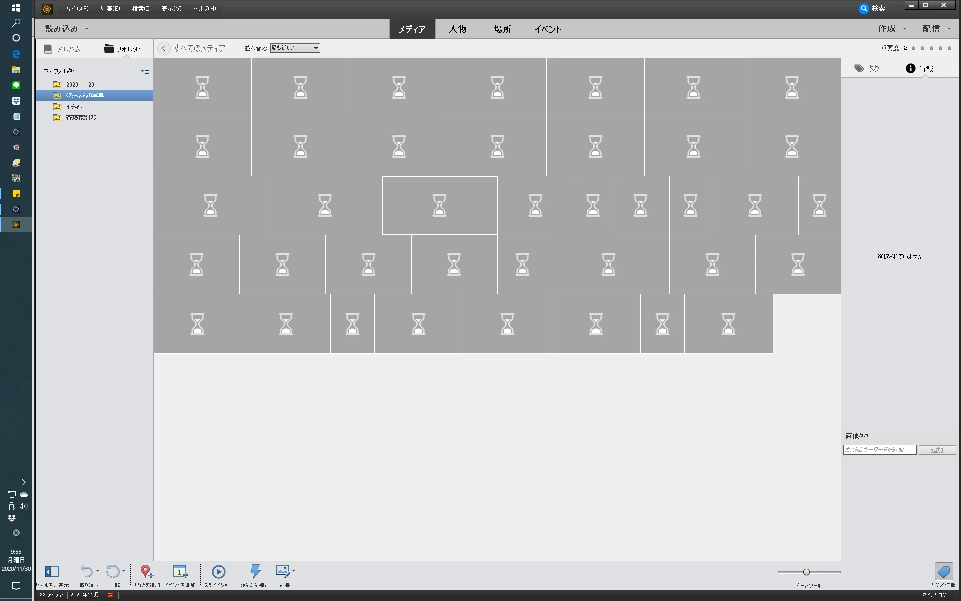The image size is (961, 601).
Task: Click the Add Place (場所を追加) icon
Action: 146,572
